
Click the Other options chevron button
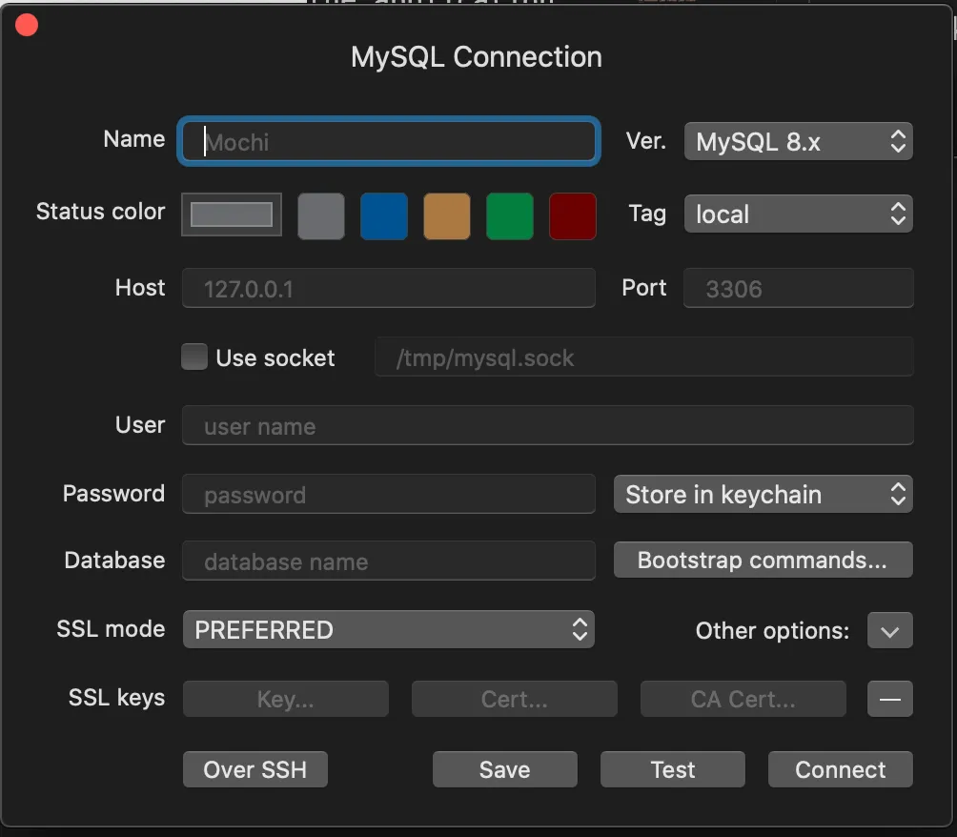pyautogui.click(x=889, y=631)
